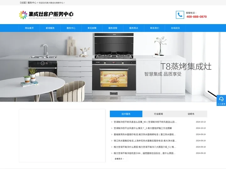The image size is (226, 169).
Task: Open 新闻服务 navigation item
Action: [50, 28]
